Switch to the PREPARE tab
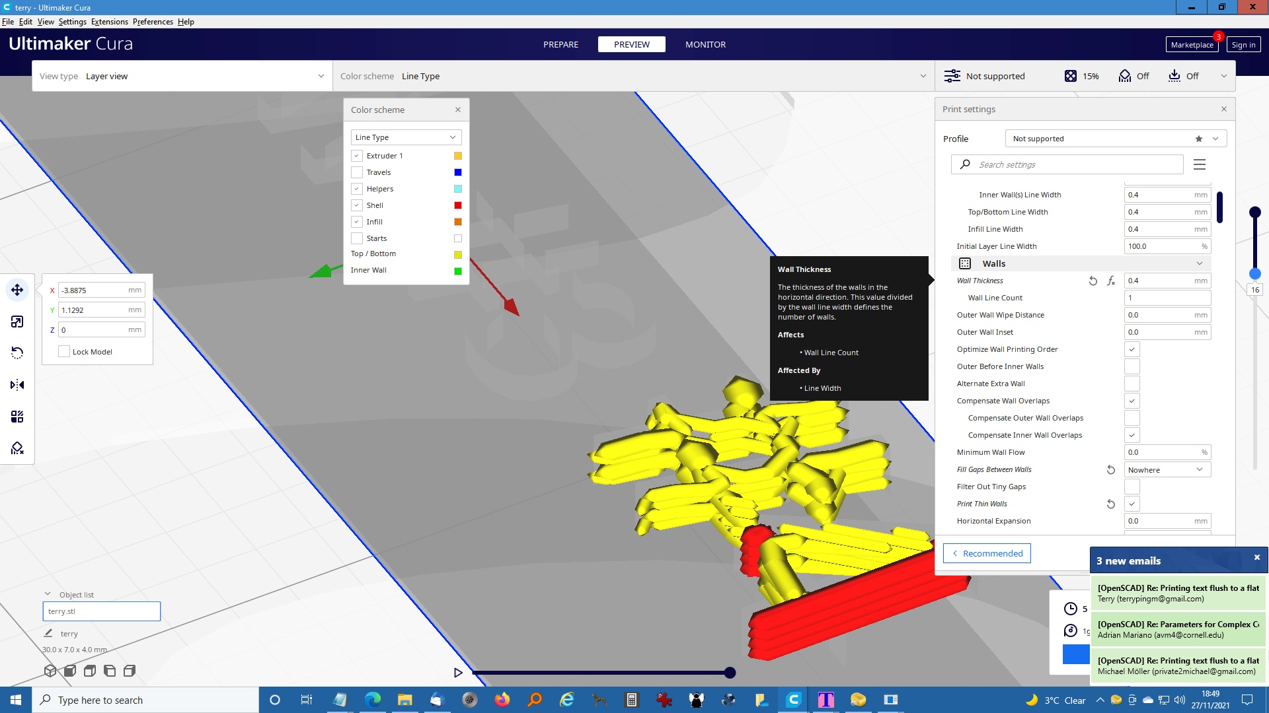Image resolution: width=1269 pixels, height=713 pixels. tap(560, 44)
